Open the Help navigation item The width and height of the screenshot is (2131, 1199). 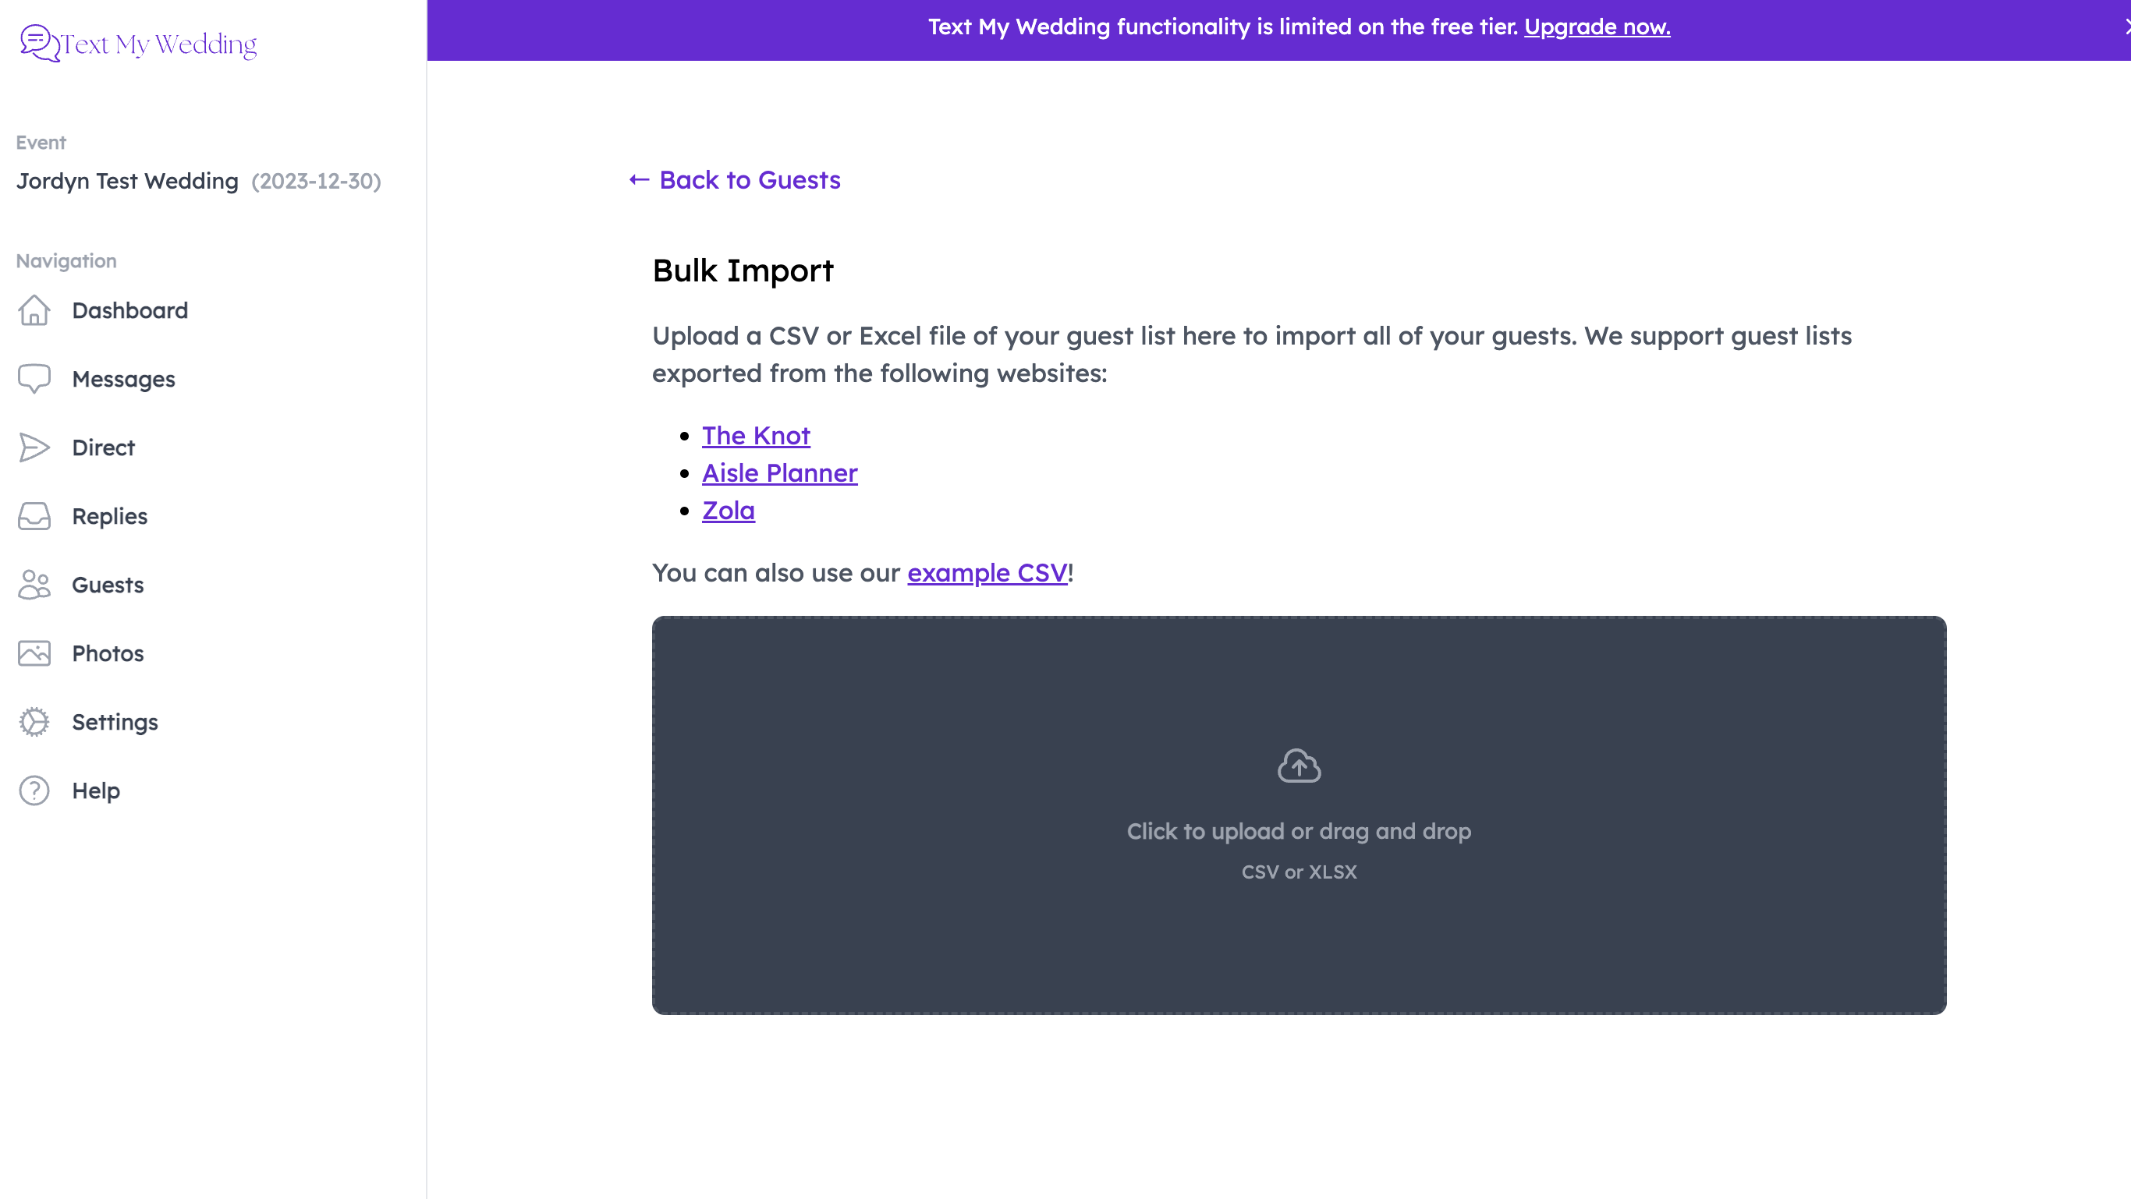pos(95,790)
